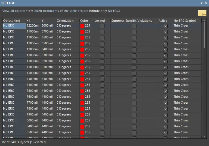Select the highlighted 'No ERC' cell in first row

(14, 26)
